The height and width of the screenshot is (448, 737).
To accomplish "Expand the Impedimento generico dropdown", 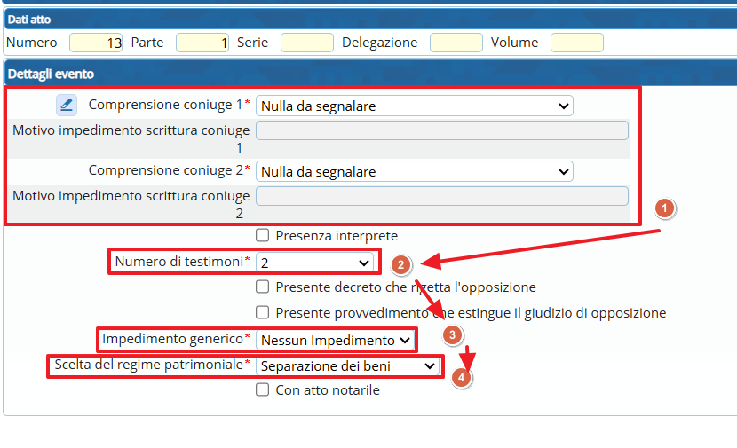I will tap(336, 340).
